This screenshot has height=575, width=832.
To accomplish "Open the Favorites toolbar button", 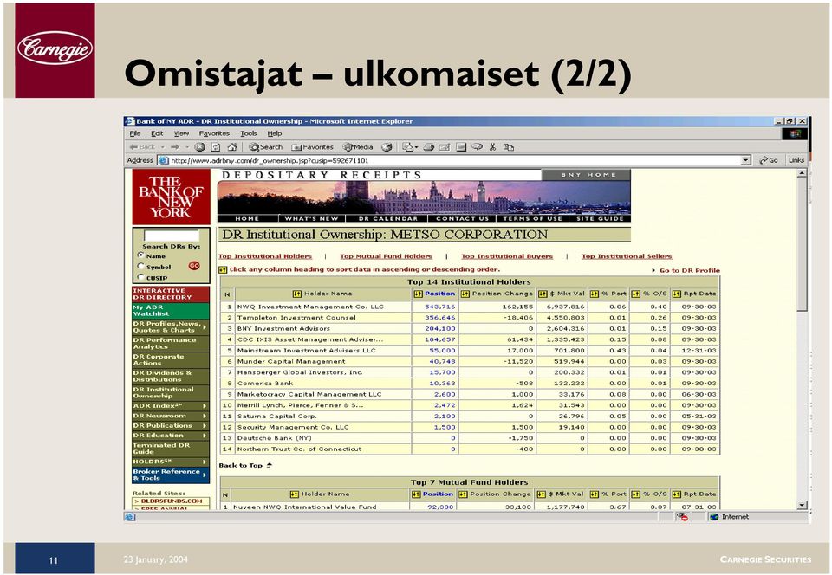I will point(313,147).
